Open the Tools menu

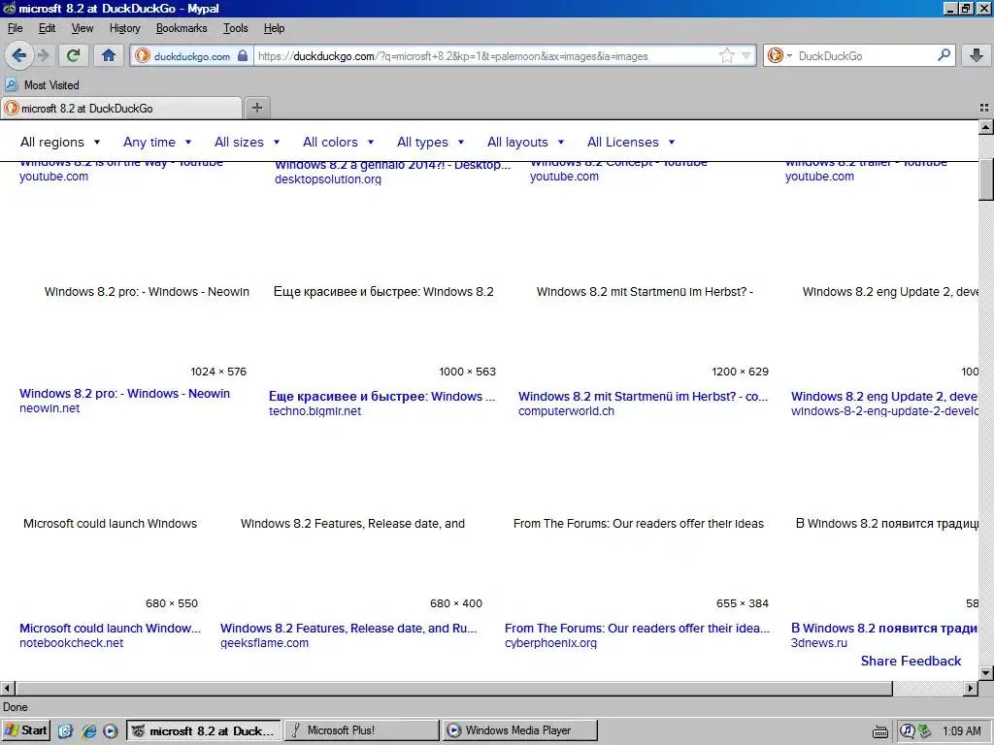(235, 28)
